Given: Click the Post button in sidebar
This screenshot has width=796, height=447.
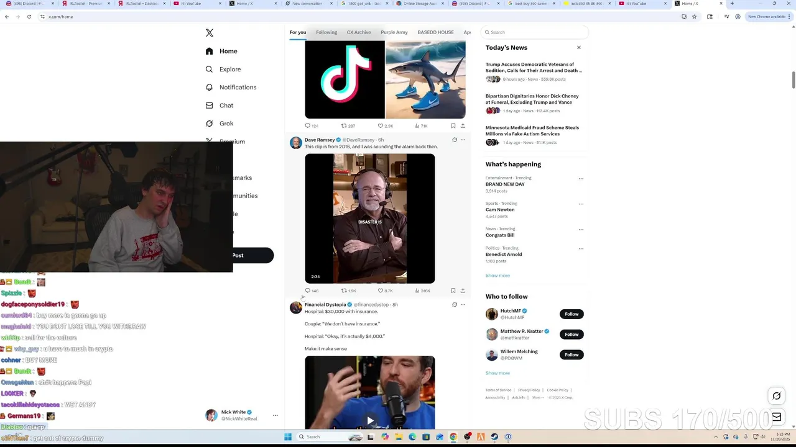Looking at the screenshot, I should pos(252,255).
